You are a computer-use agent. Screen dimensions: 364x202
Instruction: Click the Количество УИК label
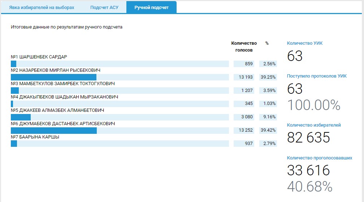[305, 43]
